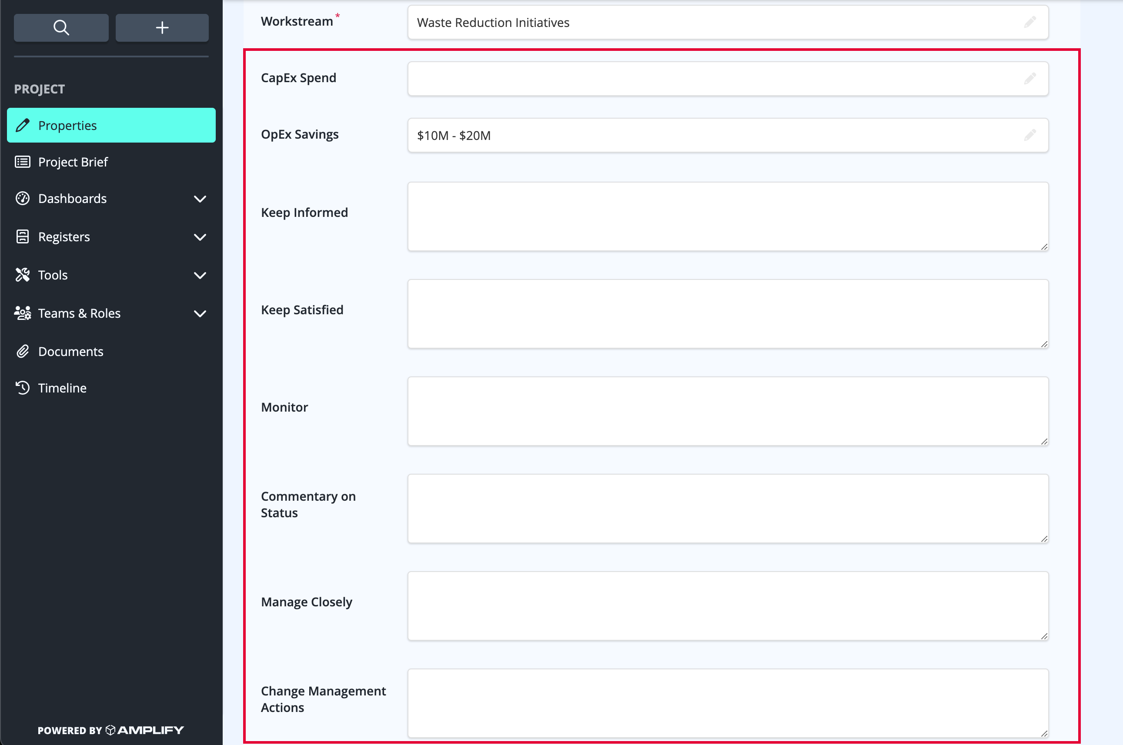Click the Properties pencil icon
1123x745 pixels.
tap(23, 126)
